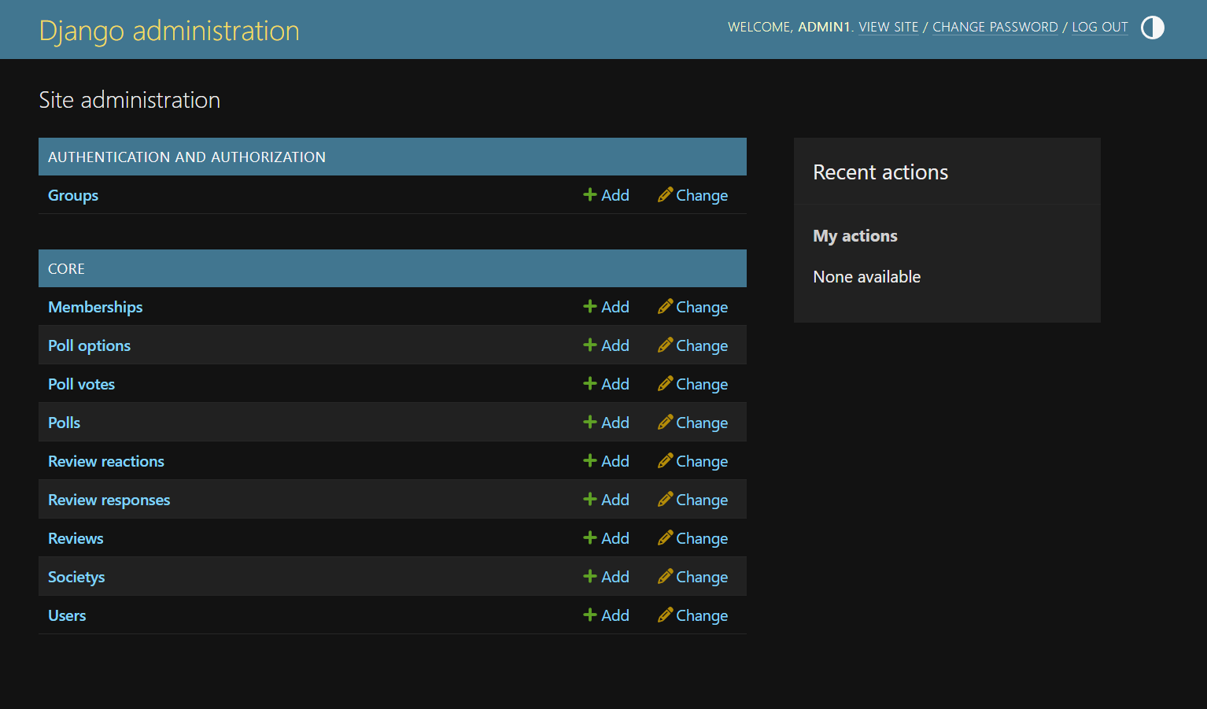
Task: Change Poll options entries
Action: [693, 345]
